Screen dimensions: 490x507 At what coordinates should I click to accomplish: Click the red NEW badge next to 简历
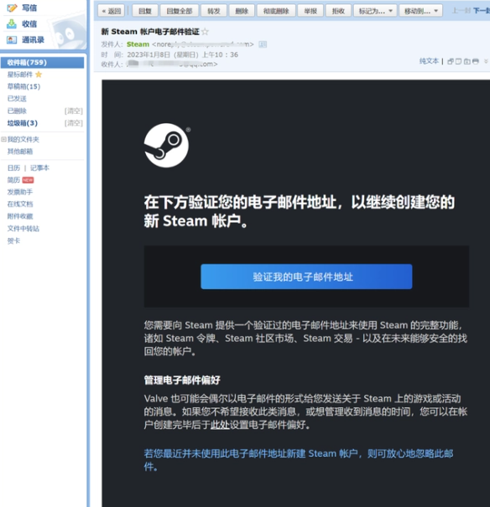click(x=28, y=180)
